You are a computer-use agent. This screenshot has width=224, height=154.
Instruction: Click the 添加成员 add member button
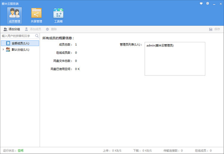(33, 29)
